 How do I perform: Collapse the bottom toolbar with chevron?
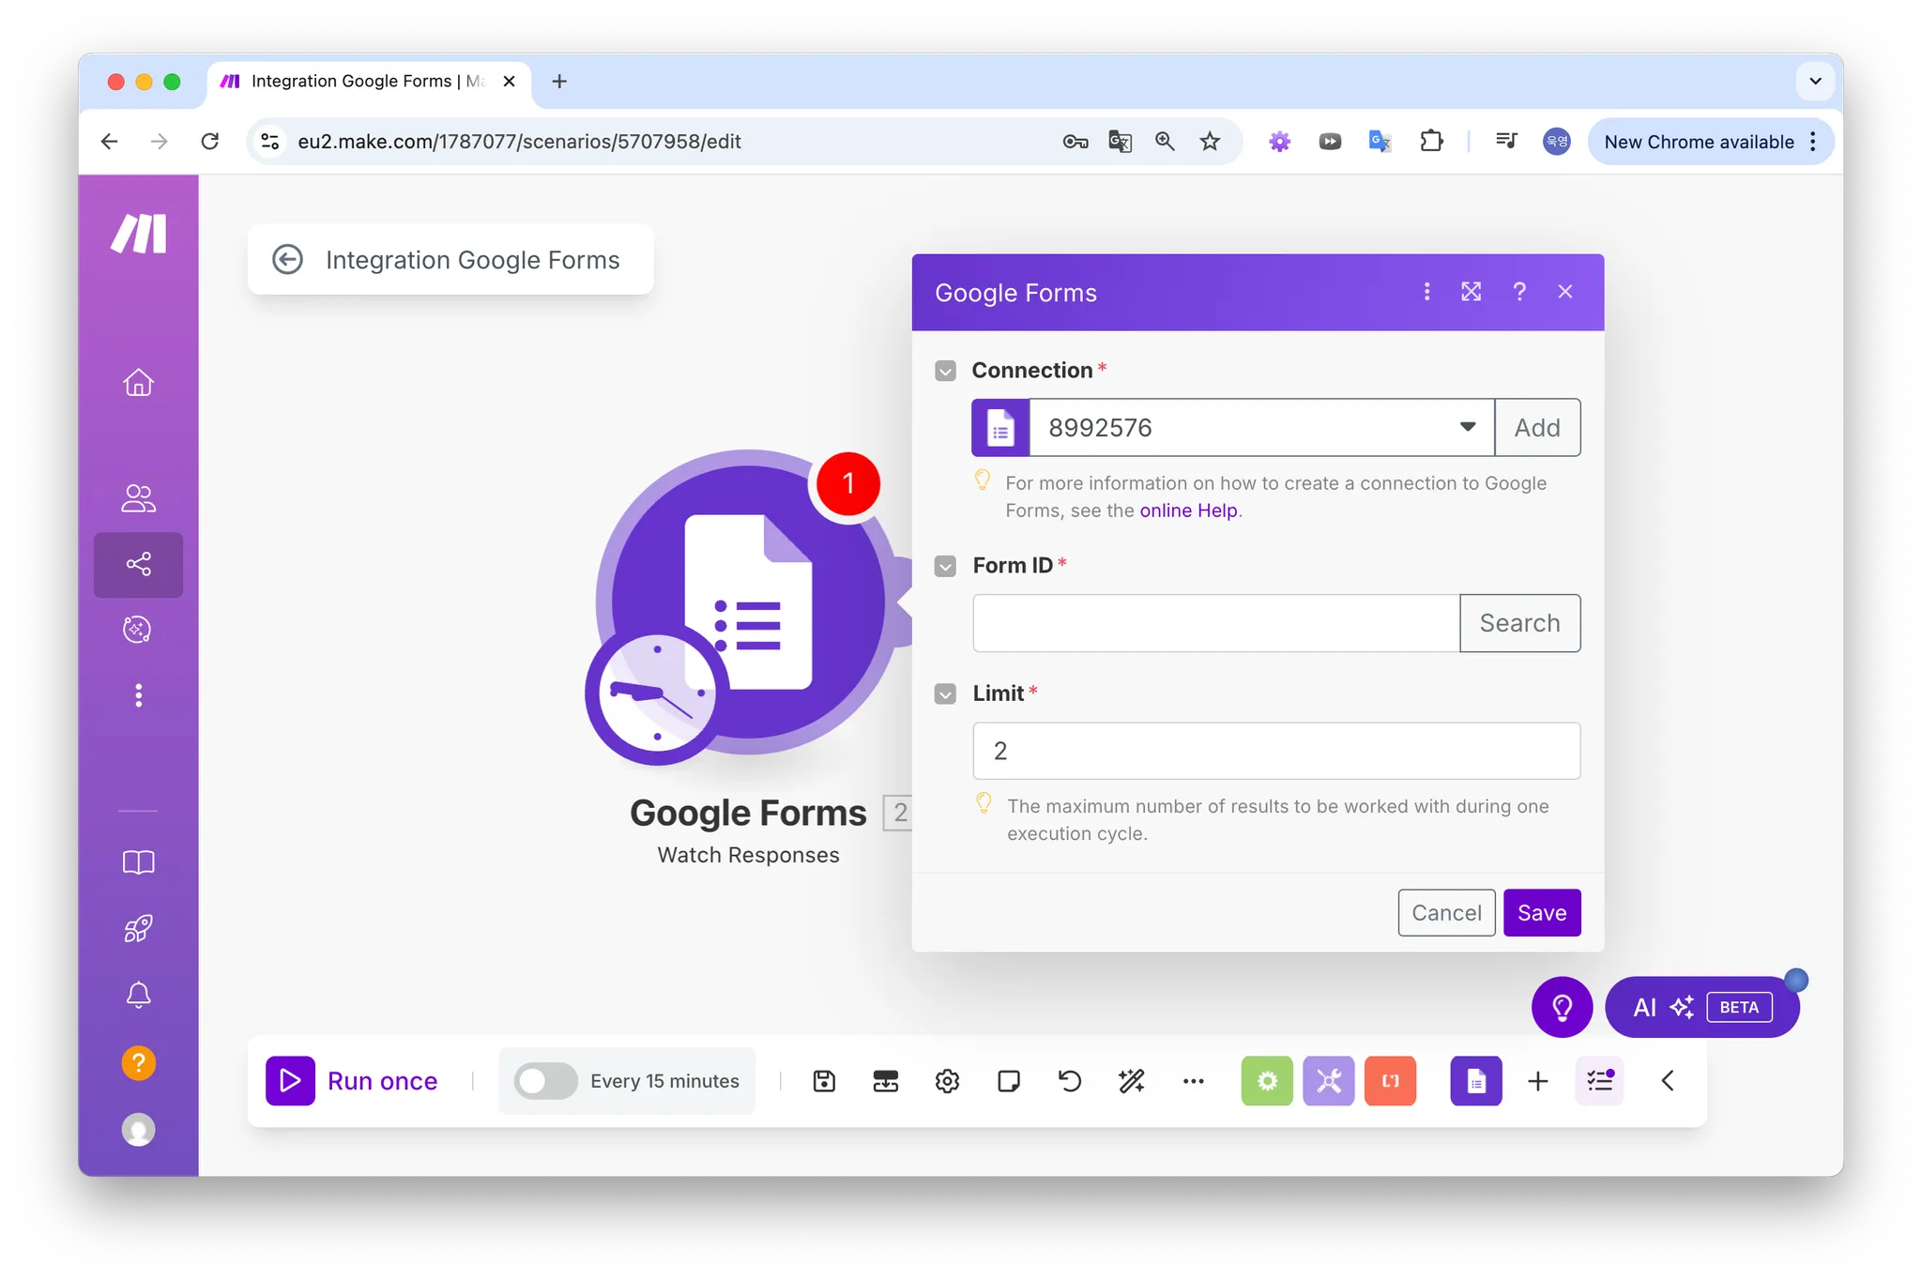pos(1668,1081)
